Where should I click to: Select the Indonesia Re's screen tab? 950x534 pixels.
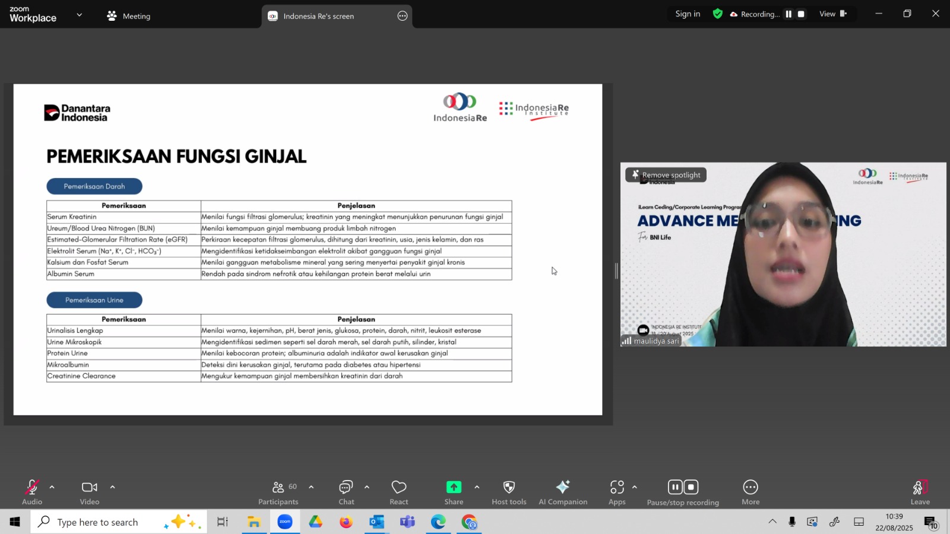318,16
